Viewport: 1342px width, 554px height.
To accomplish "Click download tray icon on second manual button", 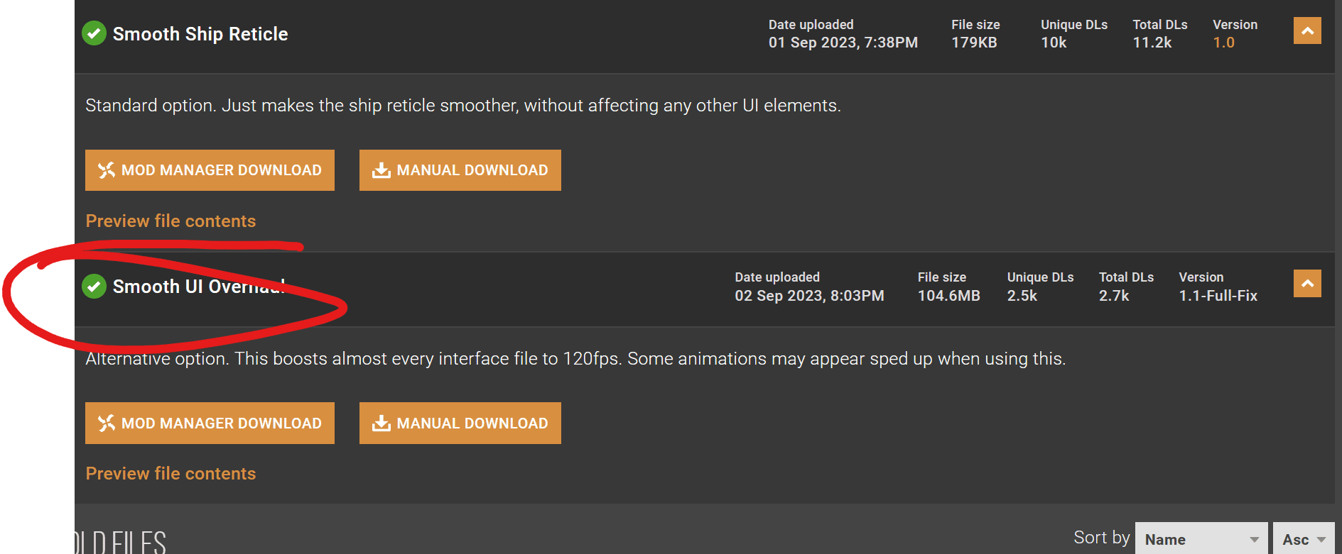I will [x=382, y=423].
